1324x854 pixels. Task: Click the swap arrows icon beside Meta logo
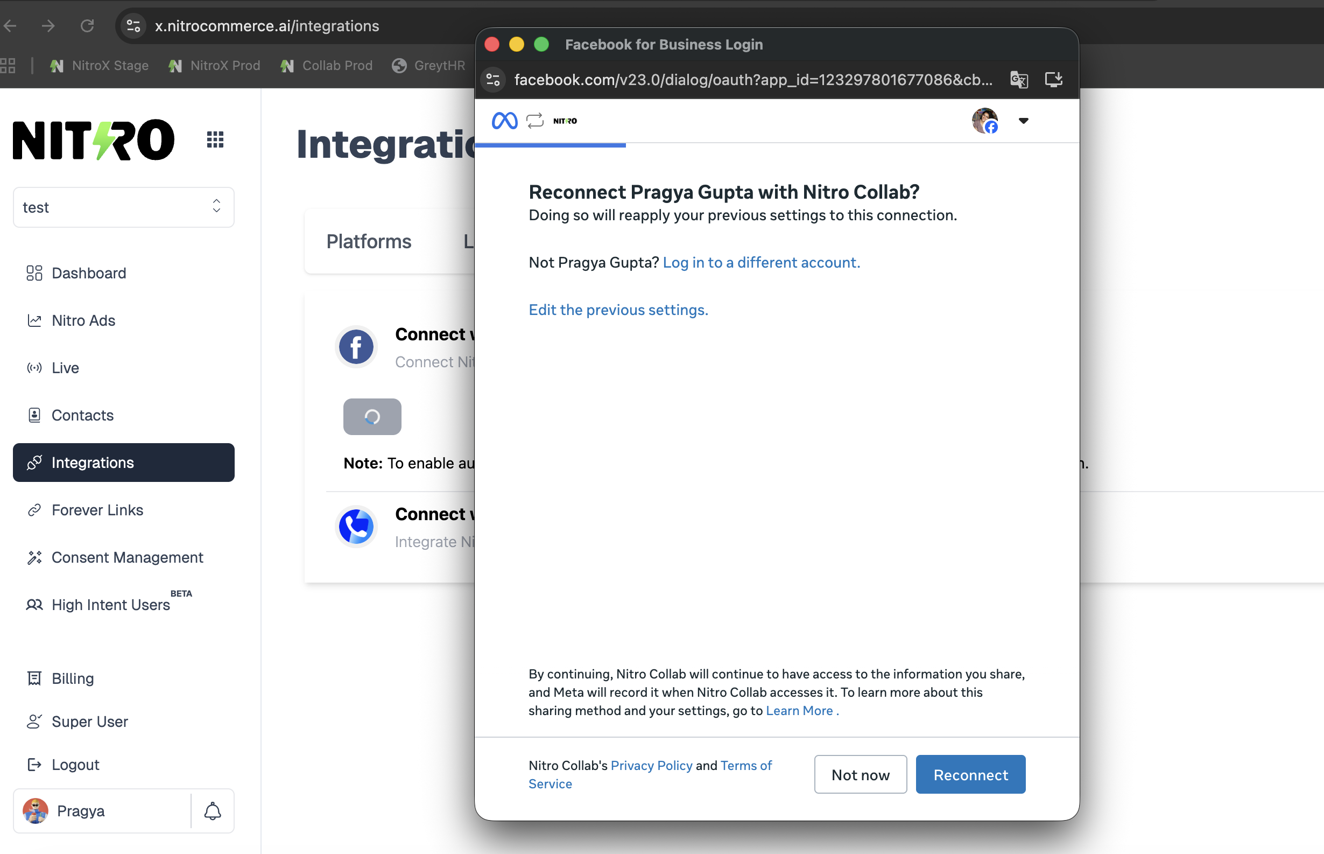pos(535,120)
